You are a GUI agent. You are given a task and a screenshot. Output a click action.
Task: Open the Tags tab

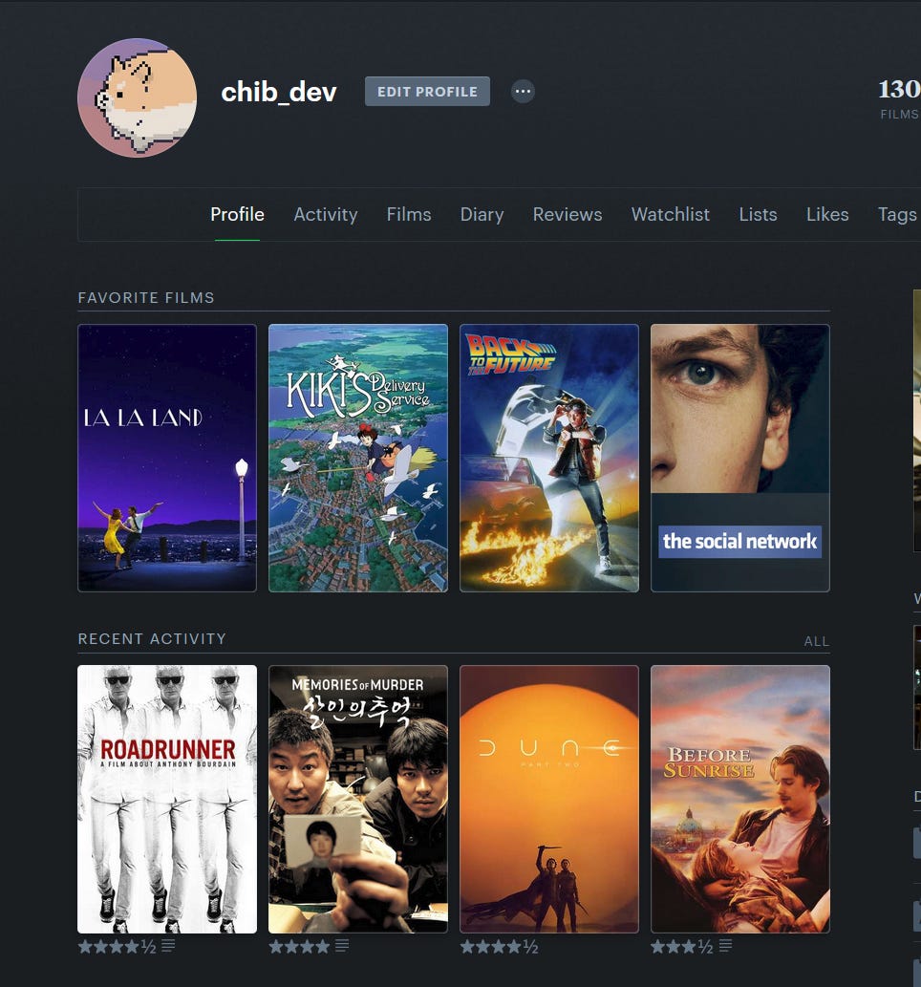point(897,215)
